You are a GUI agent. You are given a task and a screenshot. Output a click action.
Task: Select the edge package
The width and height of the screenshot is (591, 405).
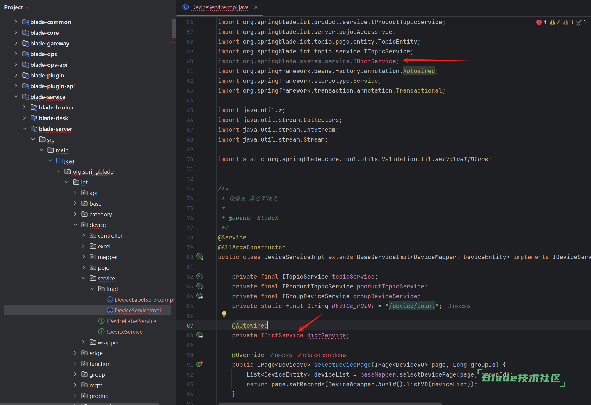point(96,353)
